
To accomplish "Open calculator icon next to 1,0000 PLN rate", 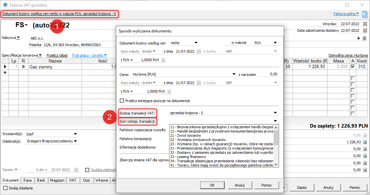I will click(163, 60).
